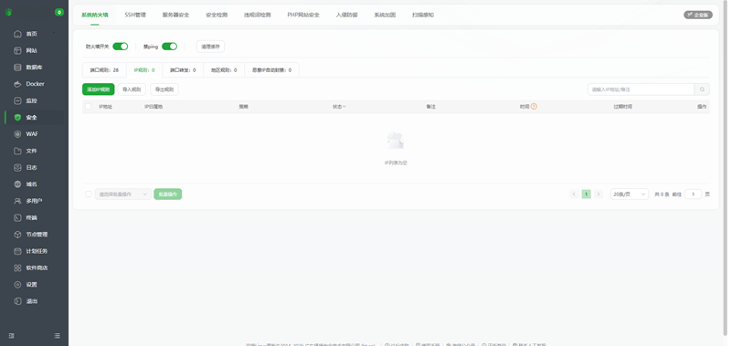Viewport: 731px width, 346px height.
Task: Expand the 状态 column filter chevron
Action: point(344,107)
